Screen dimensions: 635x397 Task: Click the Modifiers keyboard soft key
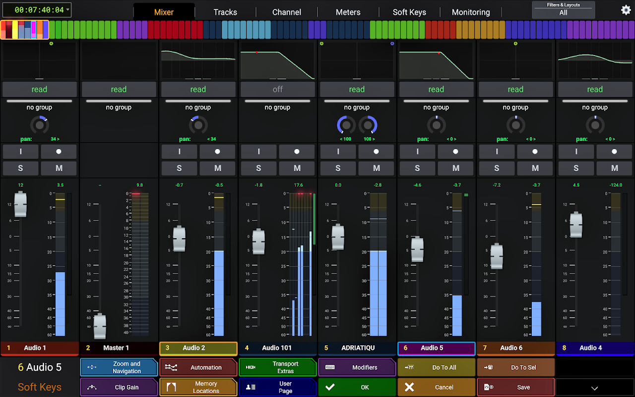click(x=357, y=368)
